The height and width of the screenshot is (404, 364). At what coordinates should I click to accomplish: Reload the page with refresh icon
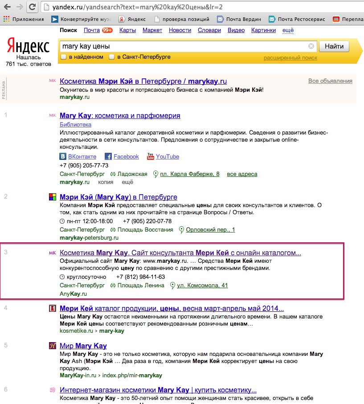pos(32,7)
